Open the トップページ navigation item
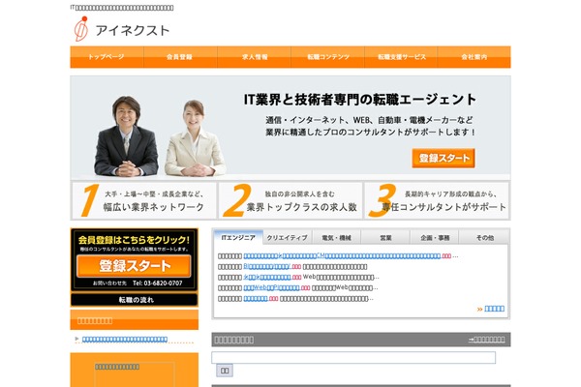Viewport: 581px width, 387px height. pyautogui.click(x=107, y=57)
